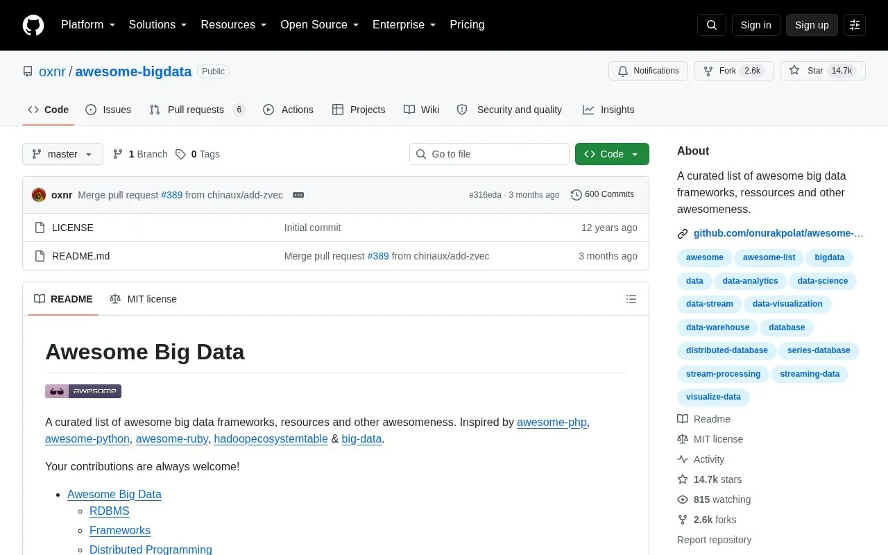Viewport: 888px width, 555px height.
Task: Click the Sign in button
Action: coord(755,25)
